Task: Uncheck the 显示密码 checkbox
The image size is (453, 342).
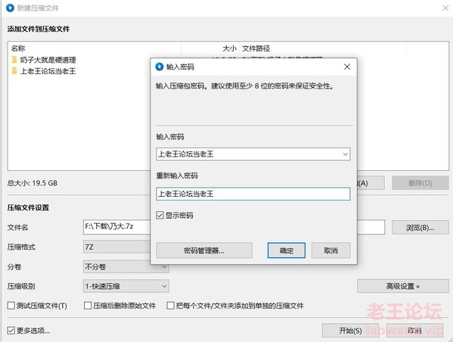Action: coord(160,215)
